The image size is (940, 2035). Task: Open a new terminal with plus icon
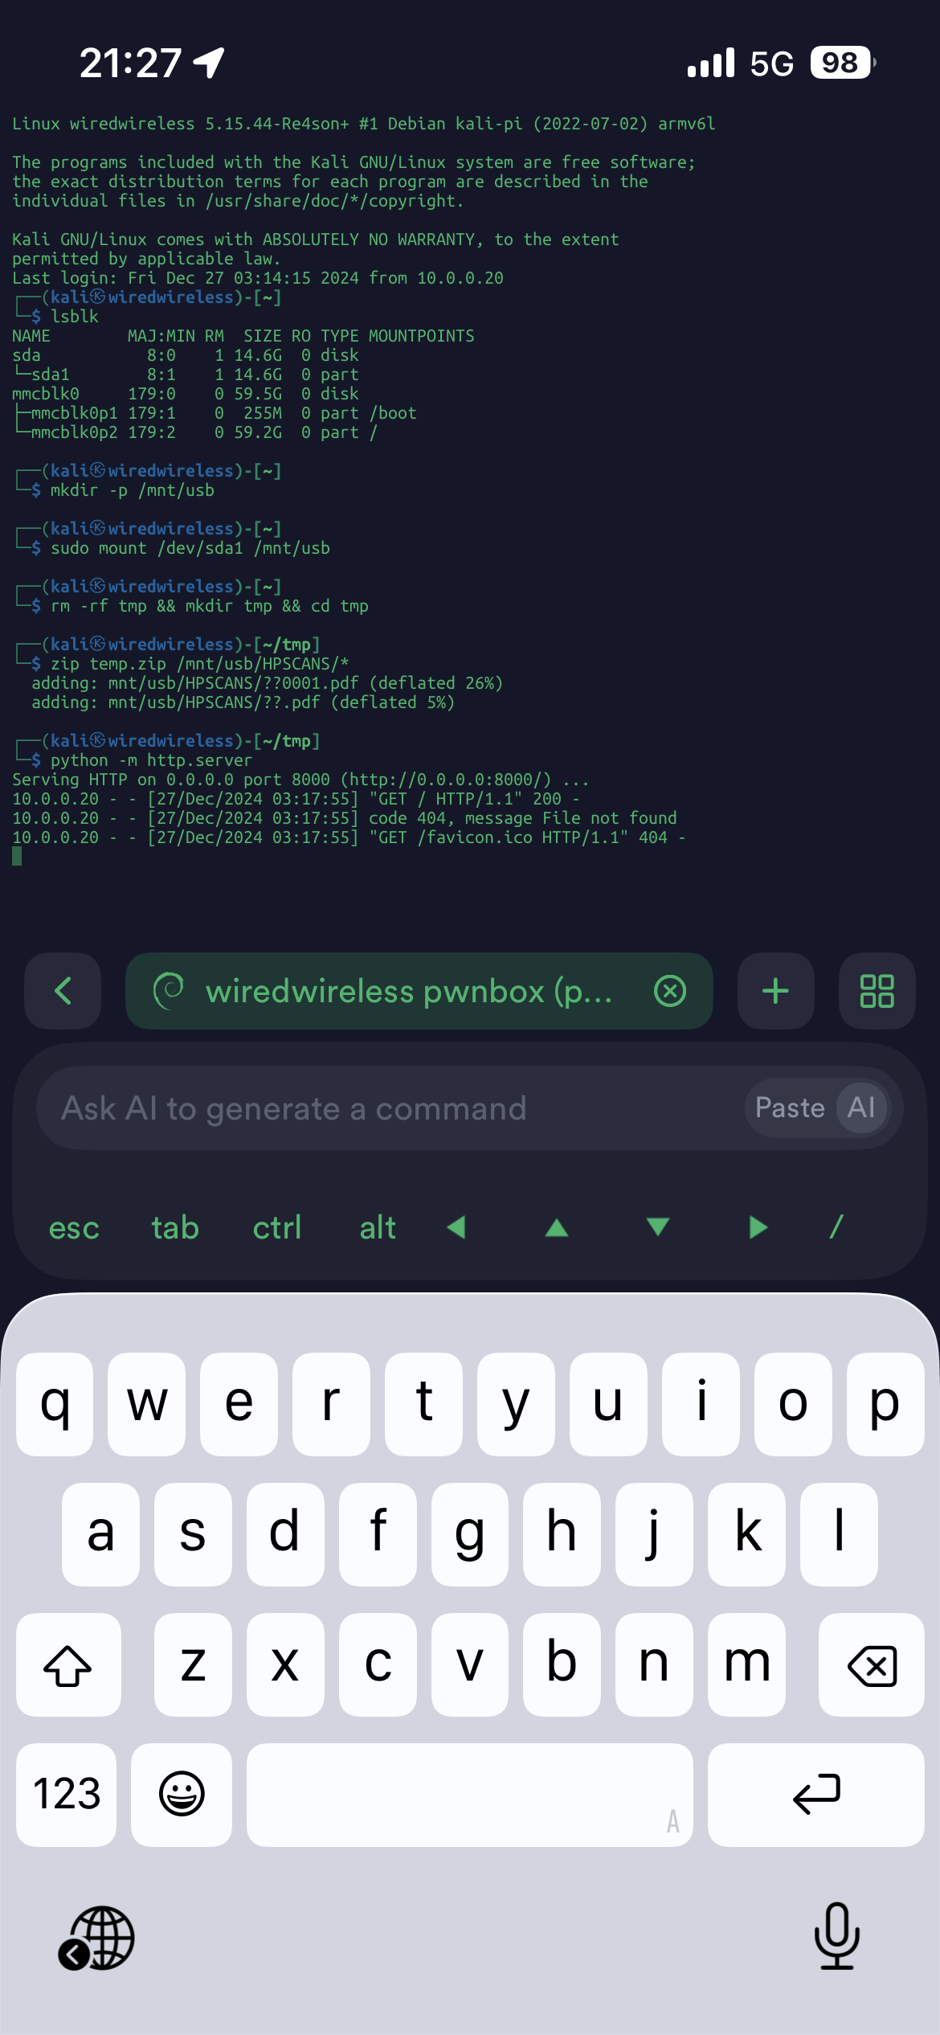[775, 991]
